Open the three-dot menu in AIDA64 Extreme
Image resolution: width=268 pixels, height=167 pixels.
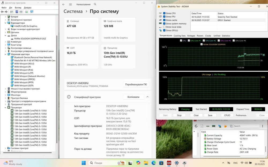click(263, 126)
